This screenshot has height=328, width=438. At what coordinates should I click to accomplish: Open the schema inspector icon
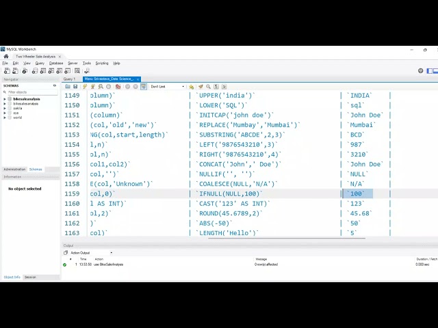click(x=25, y=71)
